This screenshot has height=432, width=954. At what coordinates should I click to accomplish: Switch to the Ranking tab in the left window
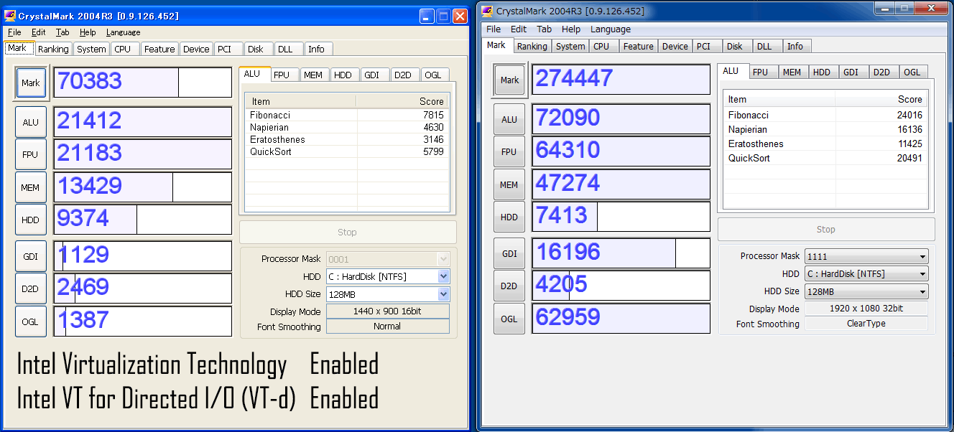[53, 49]
